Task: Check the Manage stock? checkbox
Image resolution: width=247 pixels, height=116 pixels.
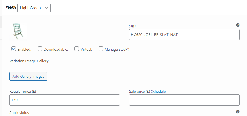Action: 101,49
